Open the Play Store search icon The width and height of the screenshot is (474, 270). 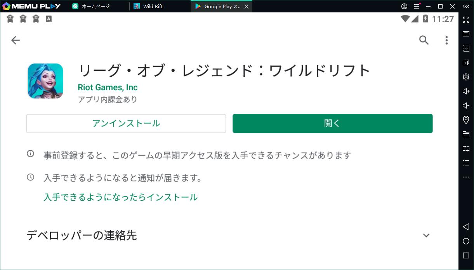(424, 40)
